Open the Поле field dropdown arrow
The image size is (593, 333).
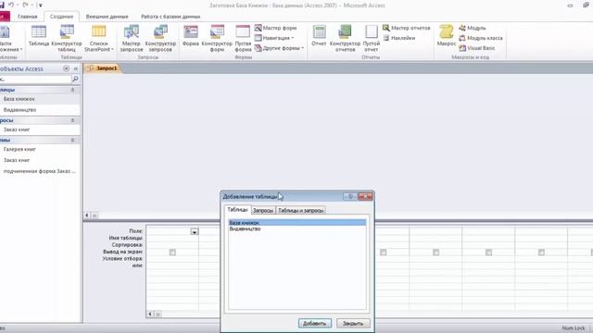click(x=195, y=231)
